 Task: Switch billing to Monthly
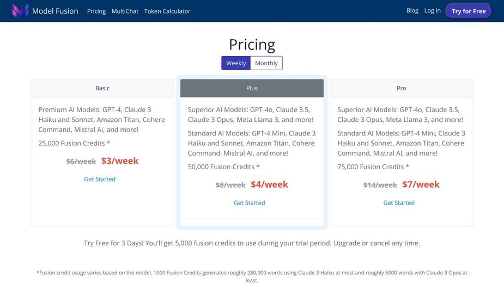click(266, 63)
